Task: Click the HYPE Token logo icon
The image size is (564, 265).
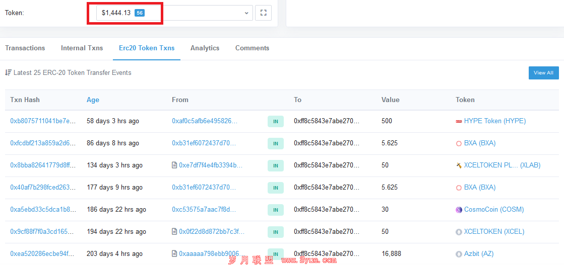Action: pos(459,121)
